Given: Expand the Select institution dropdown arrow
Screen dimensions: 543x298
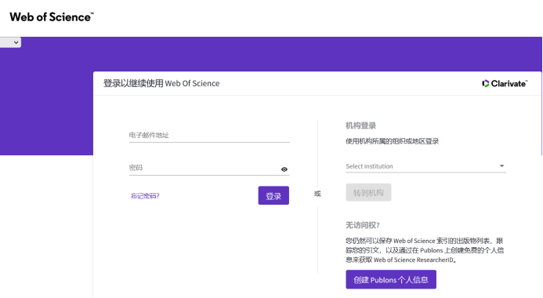Looking at the screenshot, I should (501, 166).
